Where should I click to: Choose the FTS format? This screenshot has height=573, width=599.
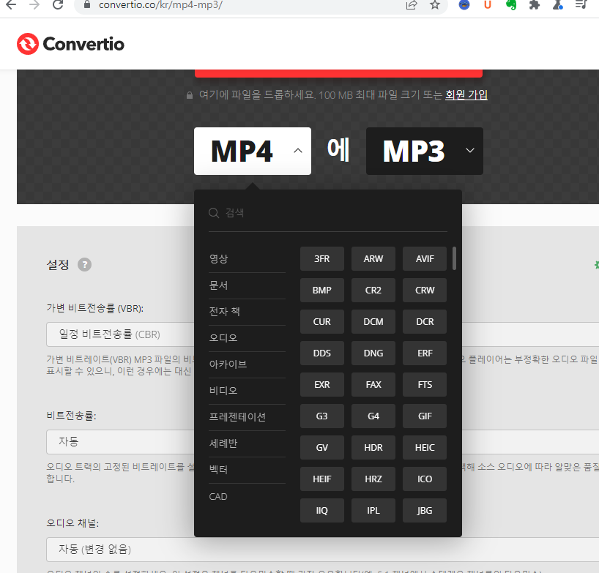point(425,384)
